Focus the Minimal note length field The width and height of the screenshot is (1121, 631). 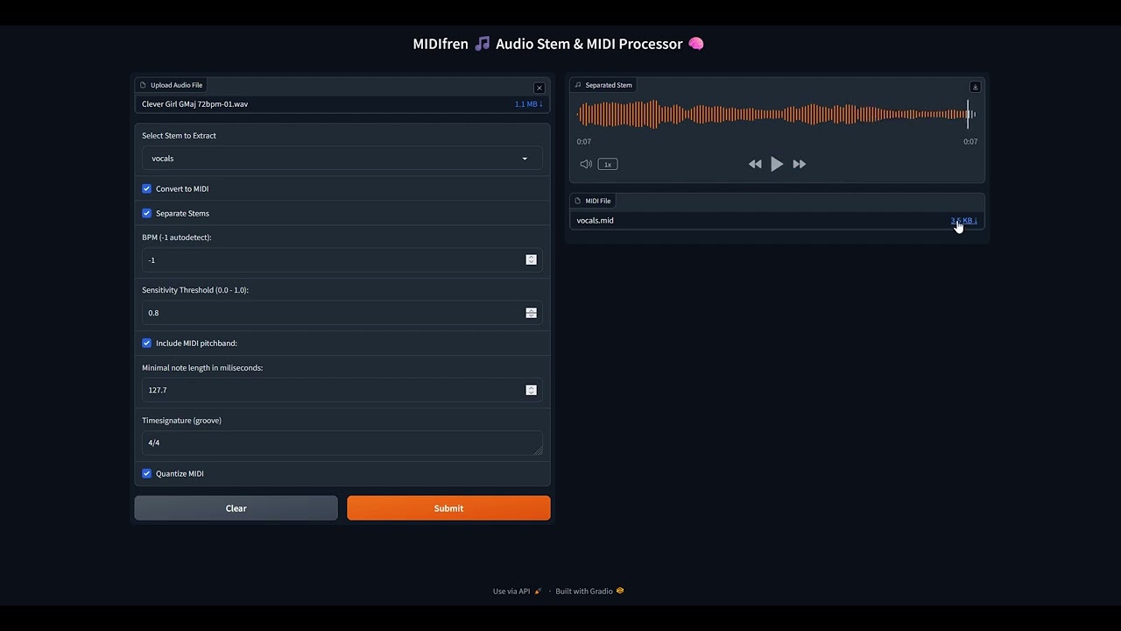click(x=342, y=390)
